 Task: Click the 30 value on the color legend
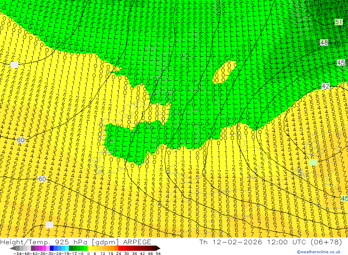coord(127,254)
